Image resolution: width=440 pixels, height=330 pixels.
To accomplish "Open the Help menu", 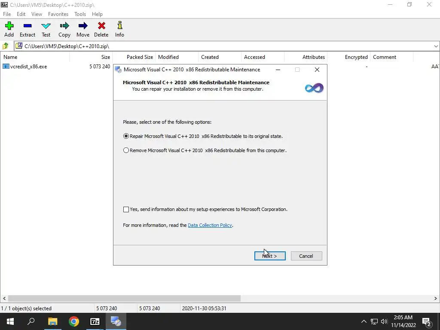I will tap(97, 14).
